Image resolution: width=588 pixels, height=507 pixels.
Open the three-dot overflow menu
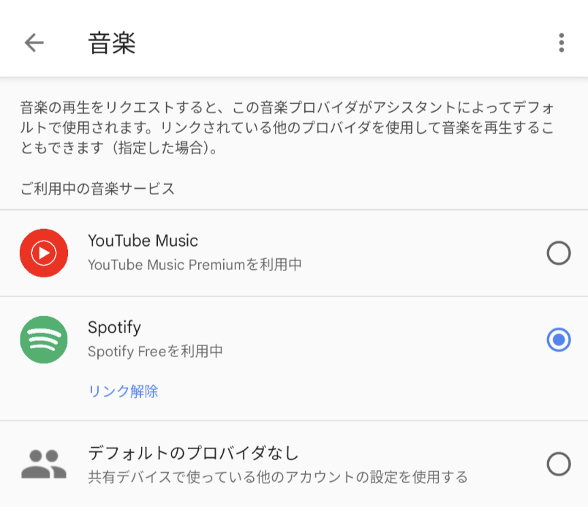[561, 42]
